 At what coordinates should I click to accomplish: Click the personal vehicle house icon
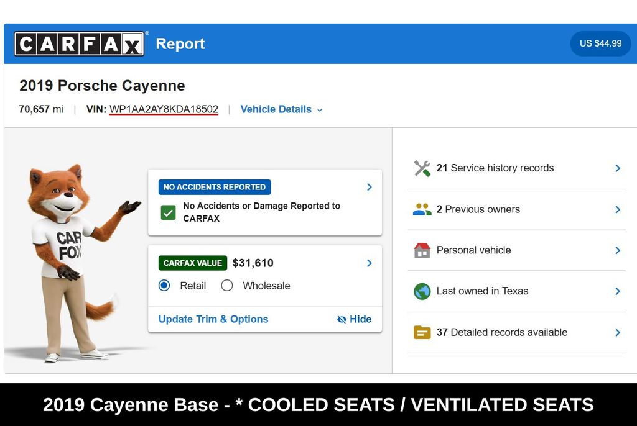click(x=422, y=250)
